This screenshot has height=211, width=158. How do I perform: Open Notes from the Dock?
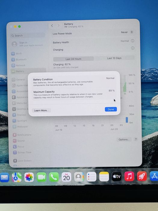coord(104,176)
